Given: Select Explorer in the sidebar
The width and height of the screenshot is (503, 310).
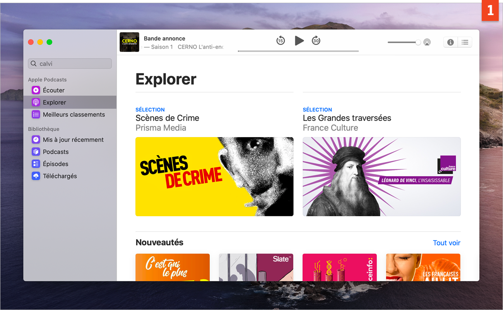Looking at the screenshot, I should pyautogui.click(x=54, y=102).
